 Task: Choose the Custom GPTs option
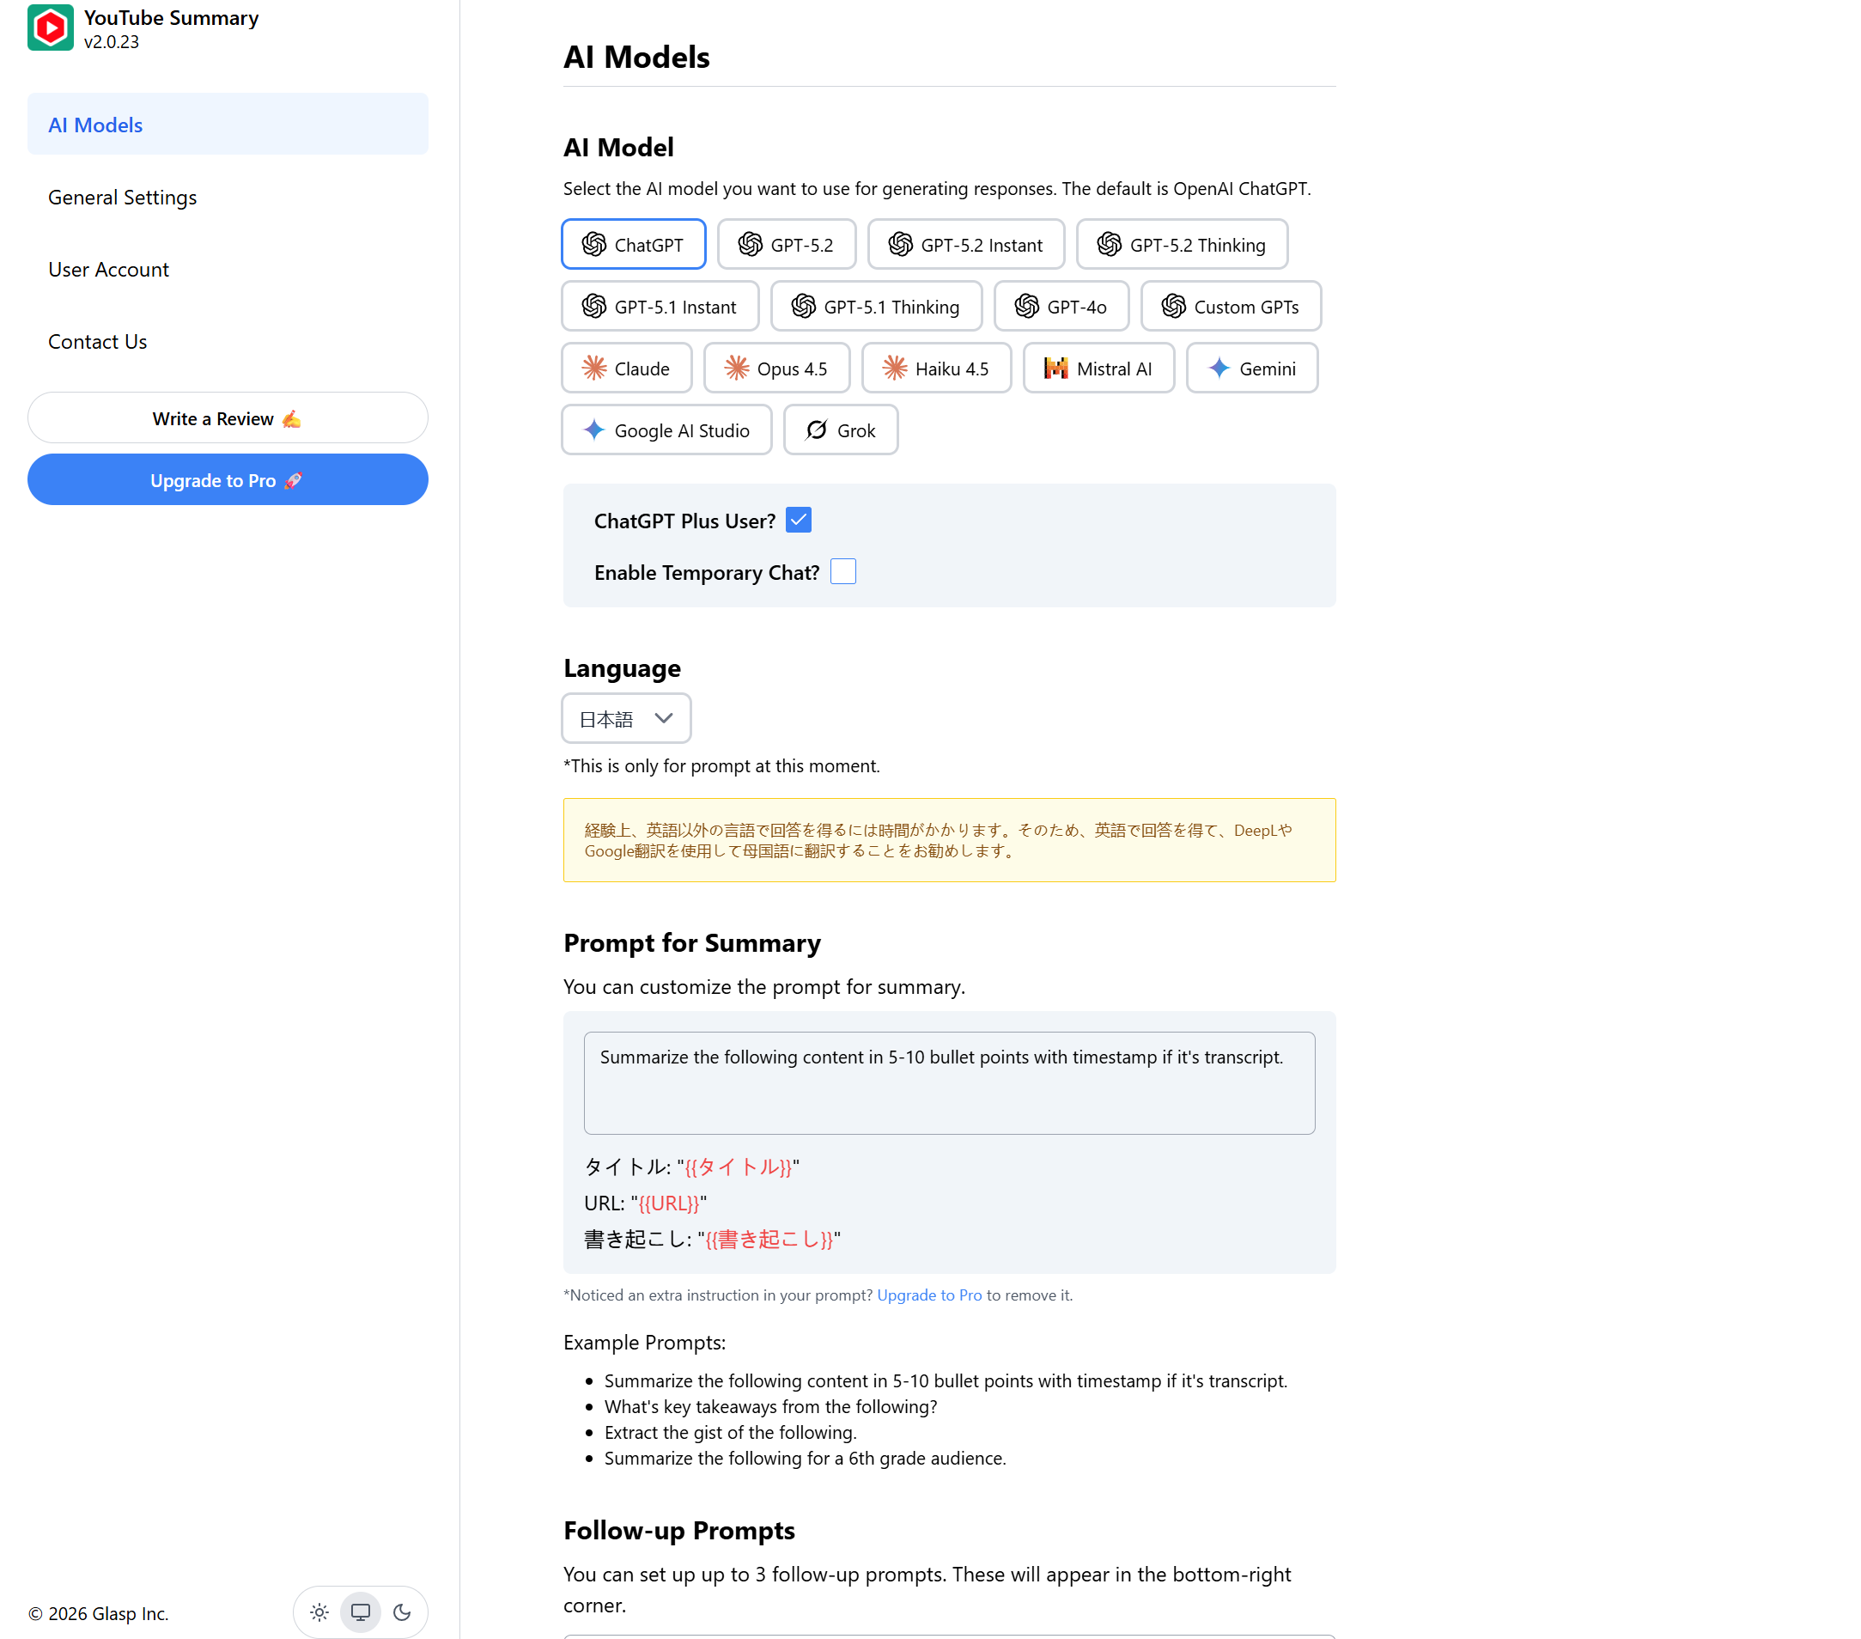1229,306
